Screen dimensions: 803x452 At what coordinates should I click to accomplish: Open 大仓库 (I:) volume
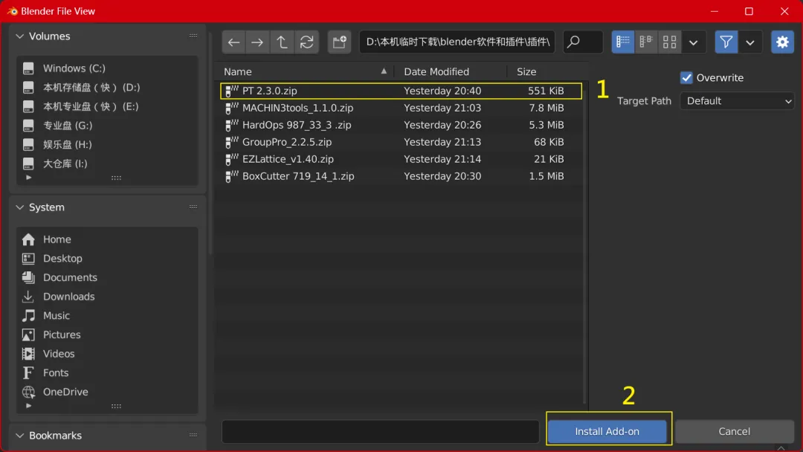pyautogui.click(x=107, y=164)
